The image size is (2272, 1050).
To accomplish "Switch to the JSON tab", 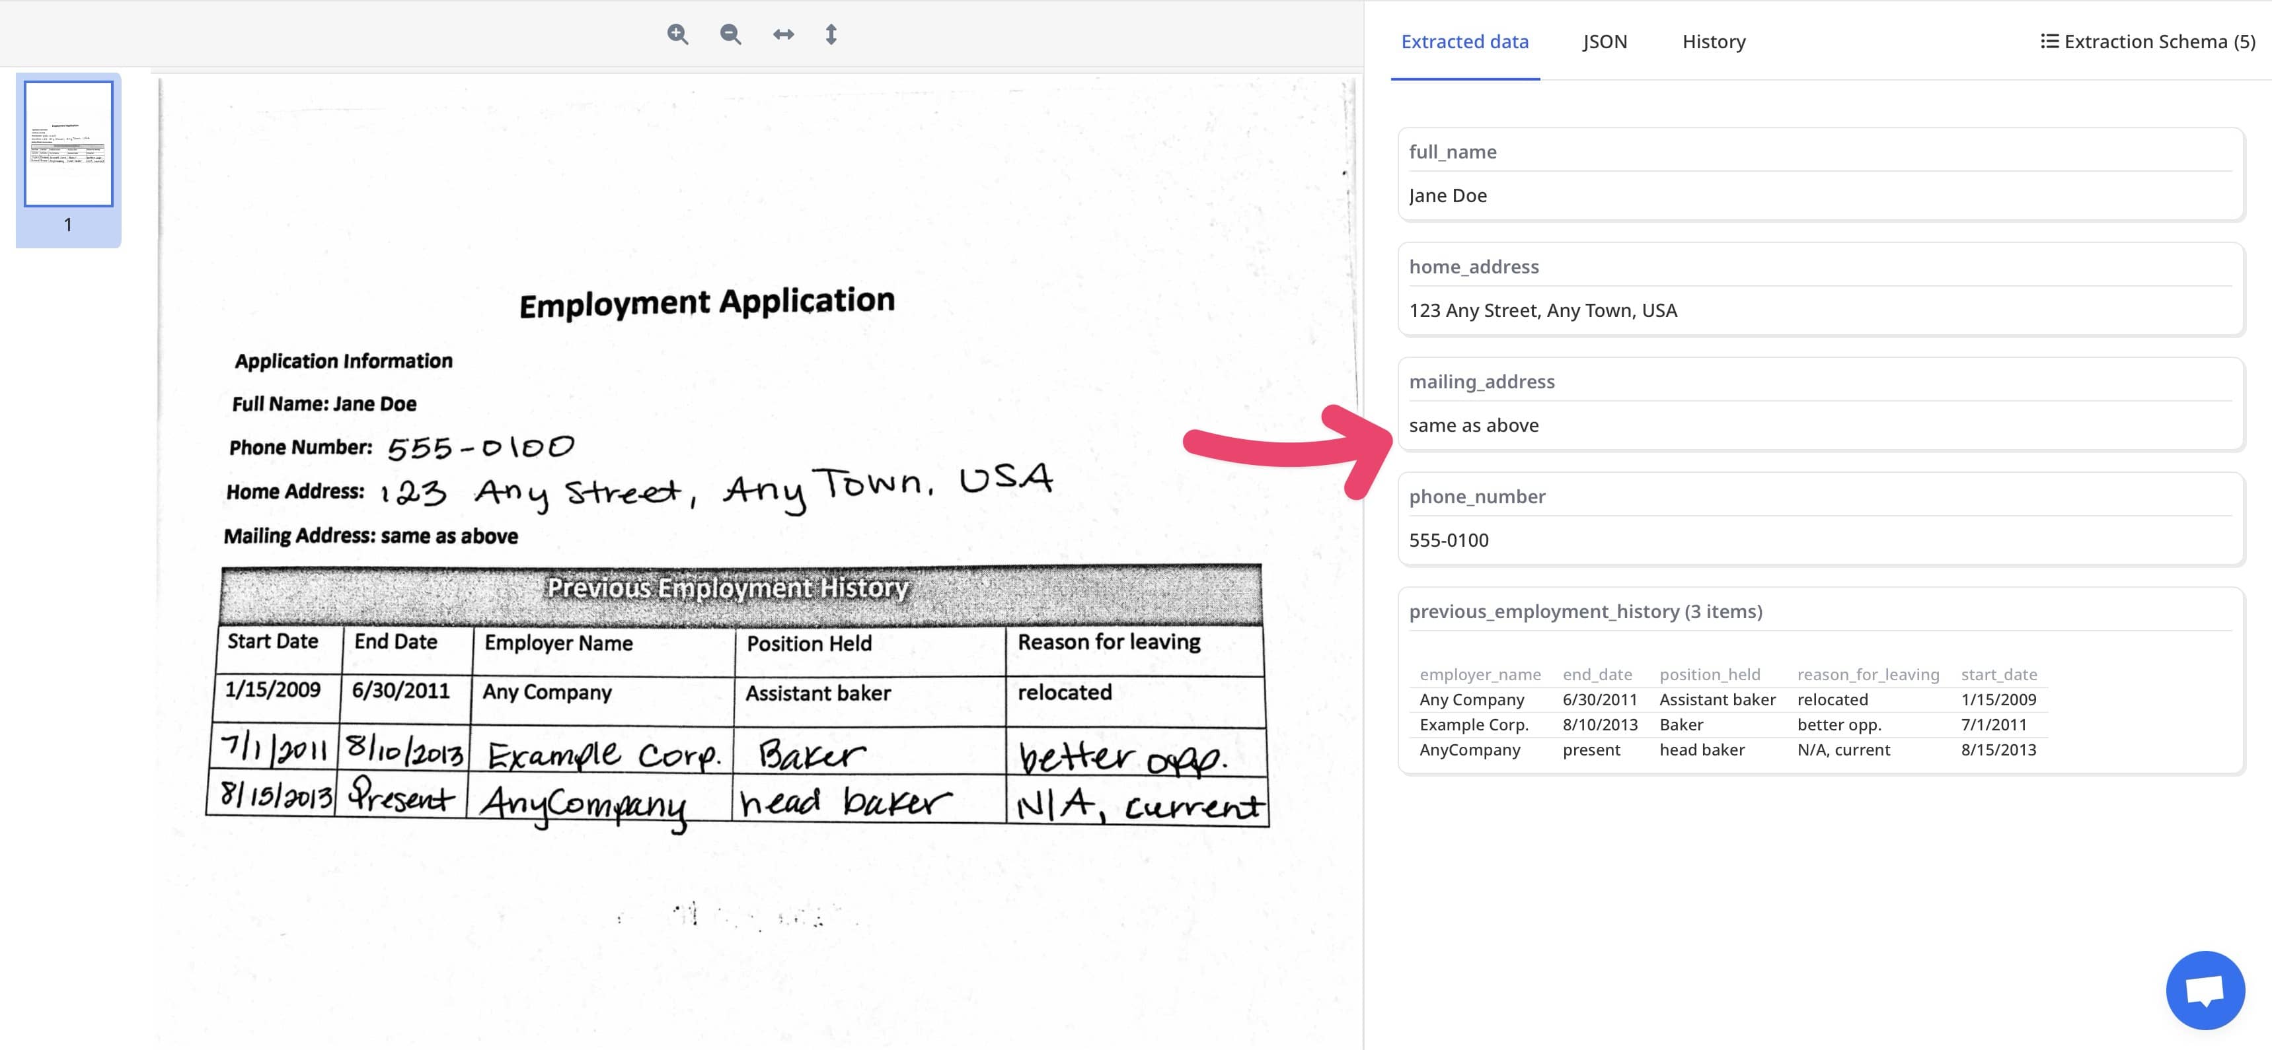I will coord(1605,40).
